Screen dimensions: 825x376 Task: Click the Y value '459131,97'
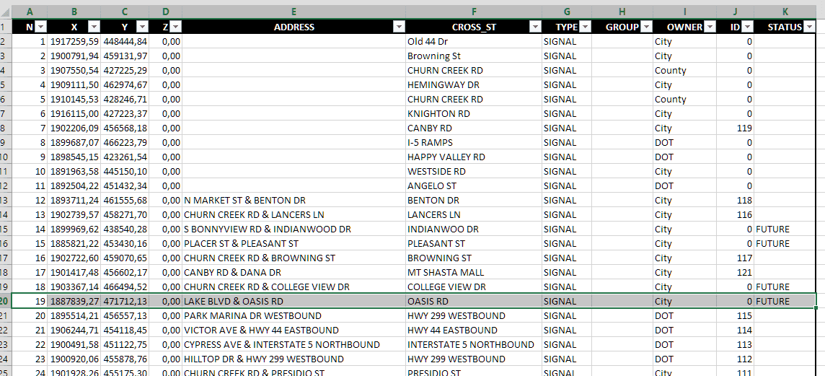(x=125, y=56)
